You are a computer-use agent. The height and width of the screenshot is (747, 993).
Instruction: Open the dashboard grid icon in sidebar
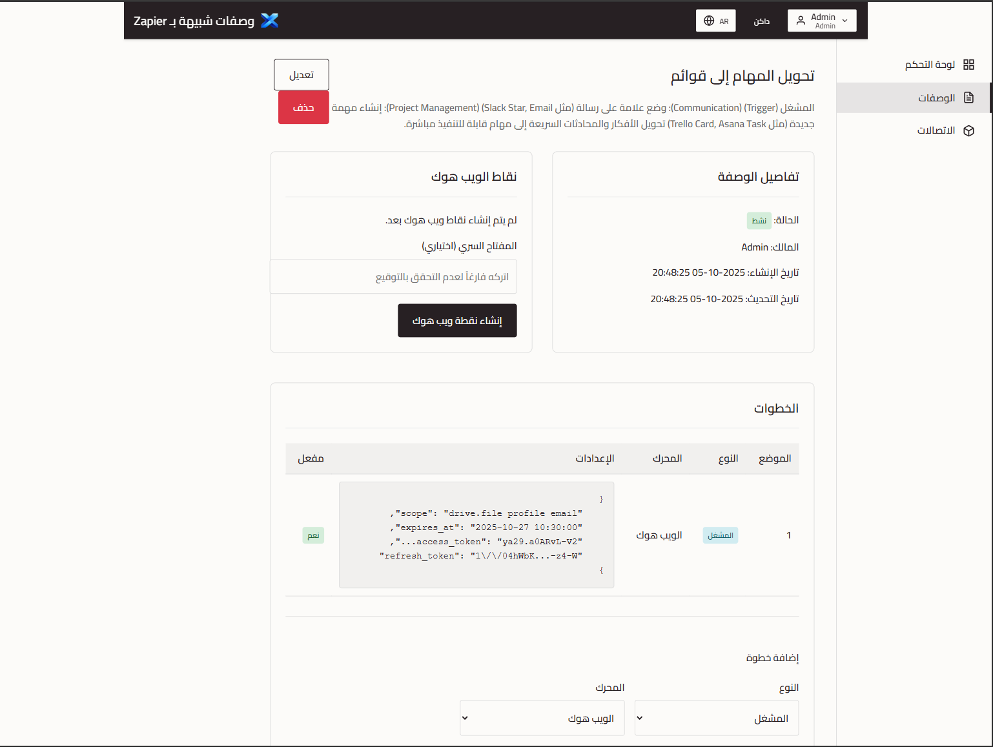968,64
